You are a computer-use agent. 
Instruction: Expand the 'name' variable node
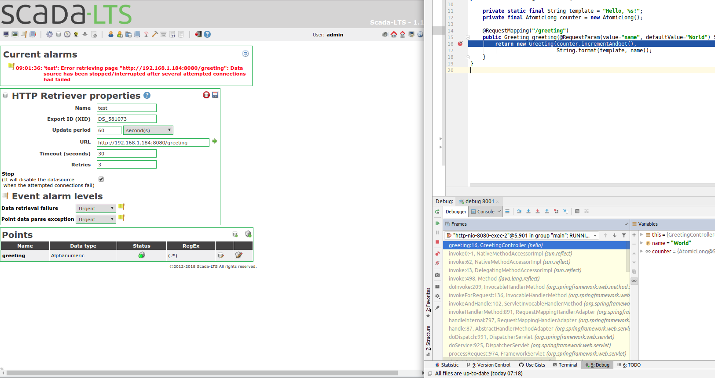coord(642,243)
